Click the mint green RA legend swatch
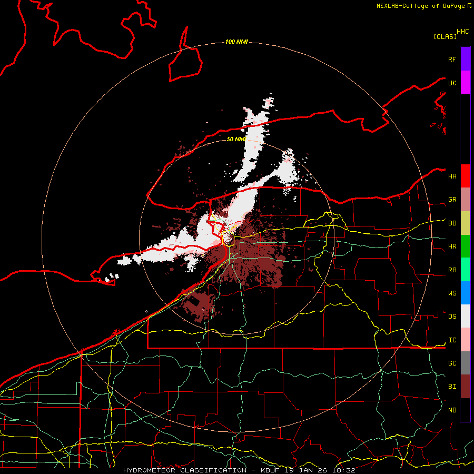 point(465,270)
